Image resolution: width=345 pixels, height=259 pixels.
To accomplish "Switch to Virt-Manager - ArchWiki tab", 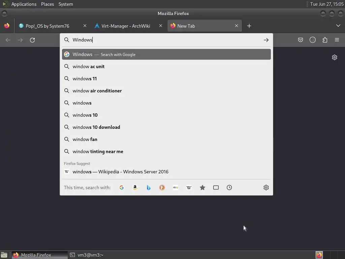I will [128, 26].
